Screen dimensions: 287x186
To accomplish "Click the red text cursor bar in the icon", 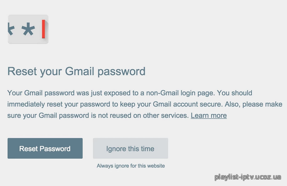I will tap(44, 29).
